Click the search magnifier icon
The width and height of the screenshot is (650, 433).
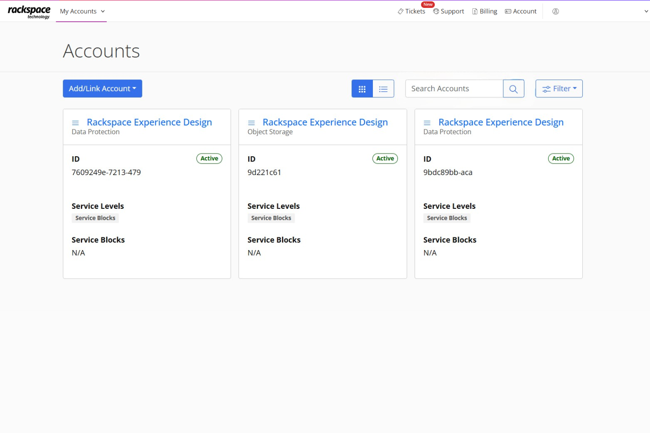[x=513, y=88]
